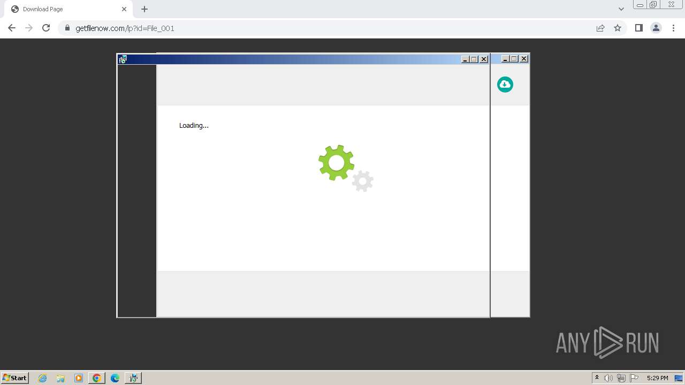
Task: Click the Show Desktop tray button
Action: tap(679, 378)
